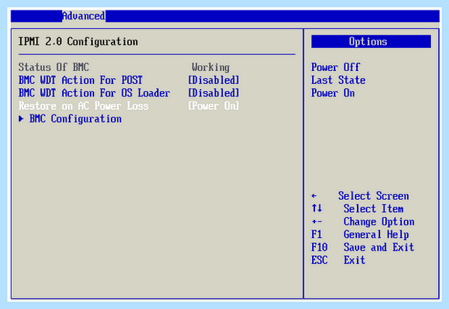449x309 pixels.
Task: Click the left arrow key symbol
Action: [x=314, y=196]
